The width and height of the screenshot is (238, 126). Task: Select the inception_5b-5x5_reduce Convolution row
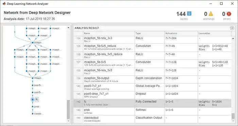152,48
